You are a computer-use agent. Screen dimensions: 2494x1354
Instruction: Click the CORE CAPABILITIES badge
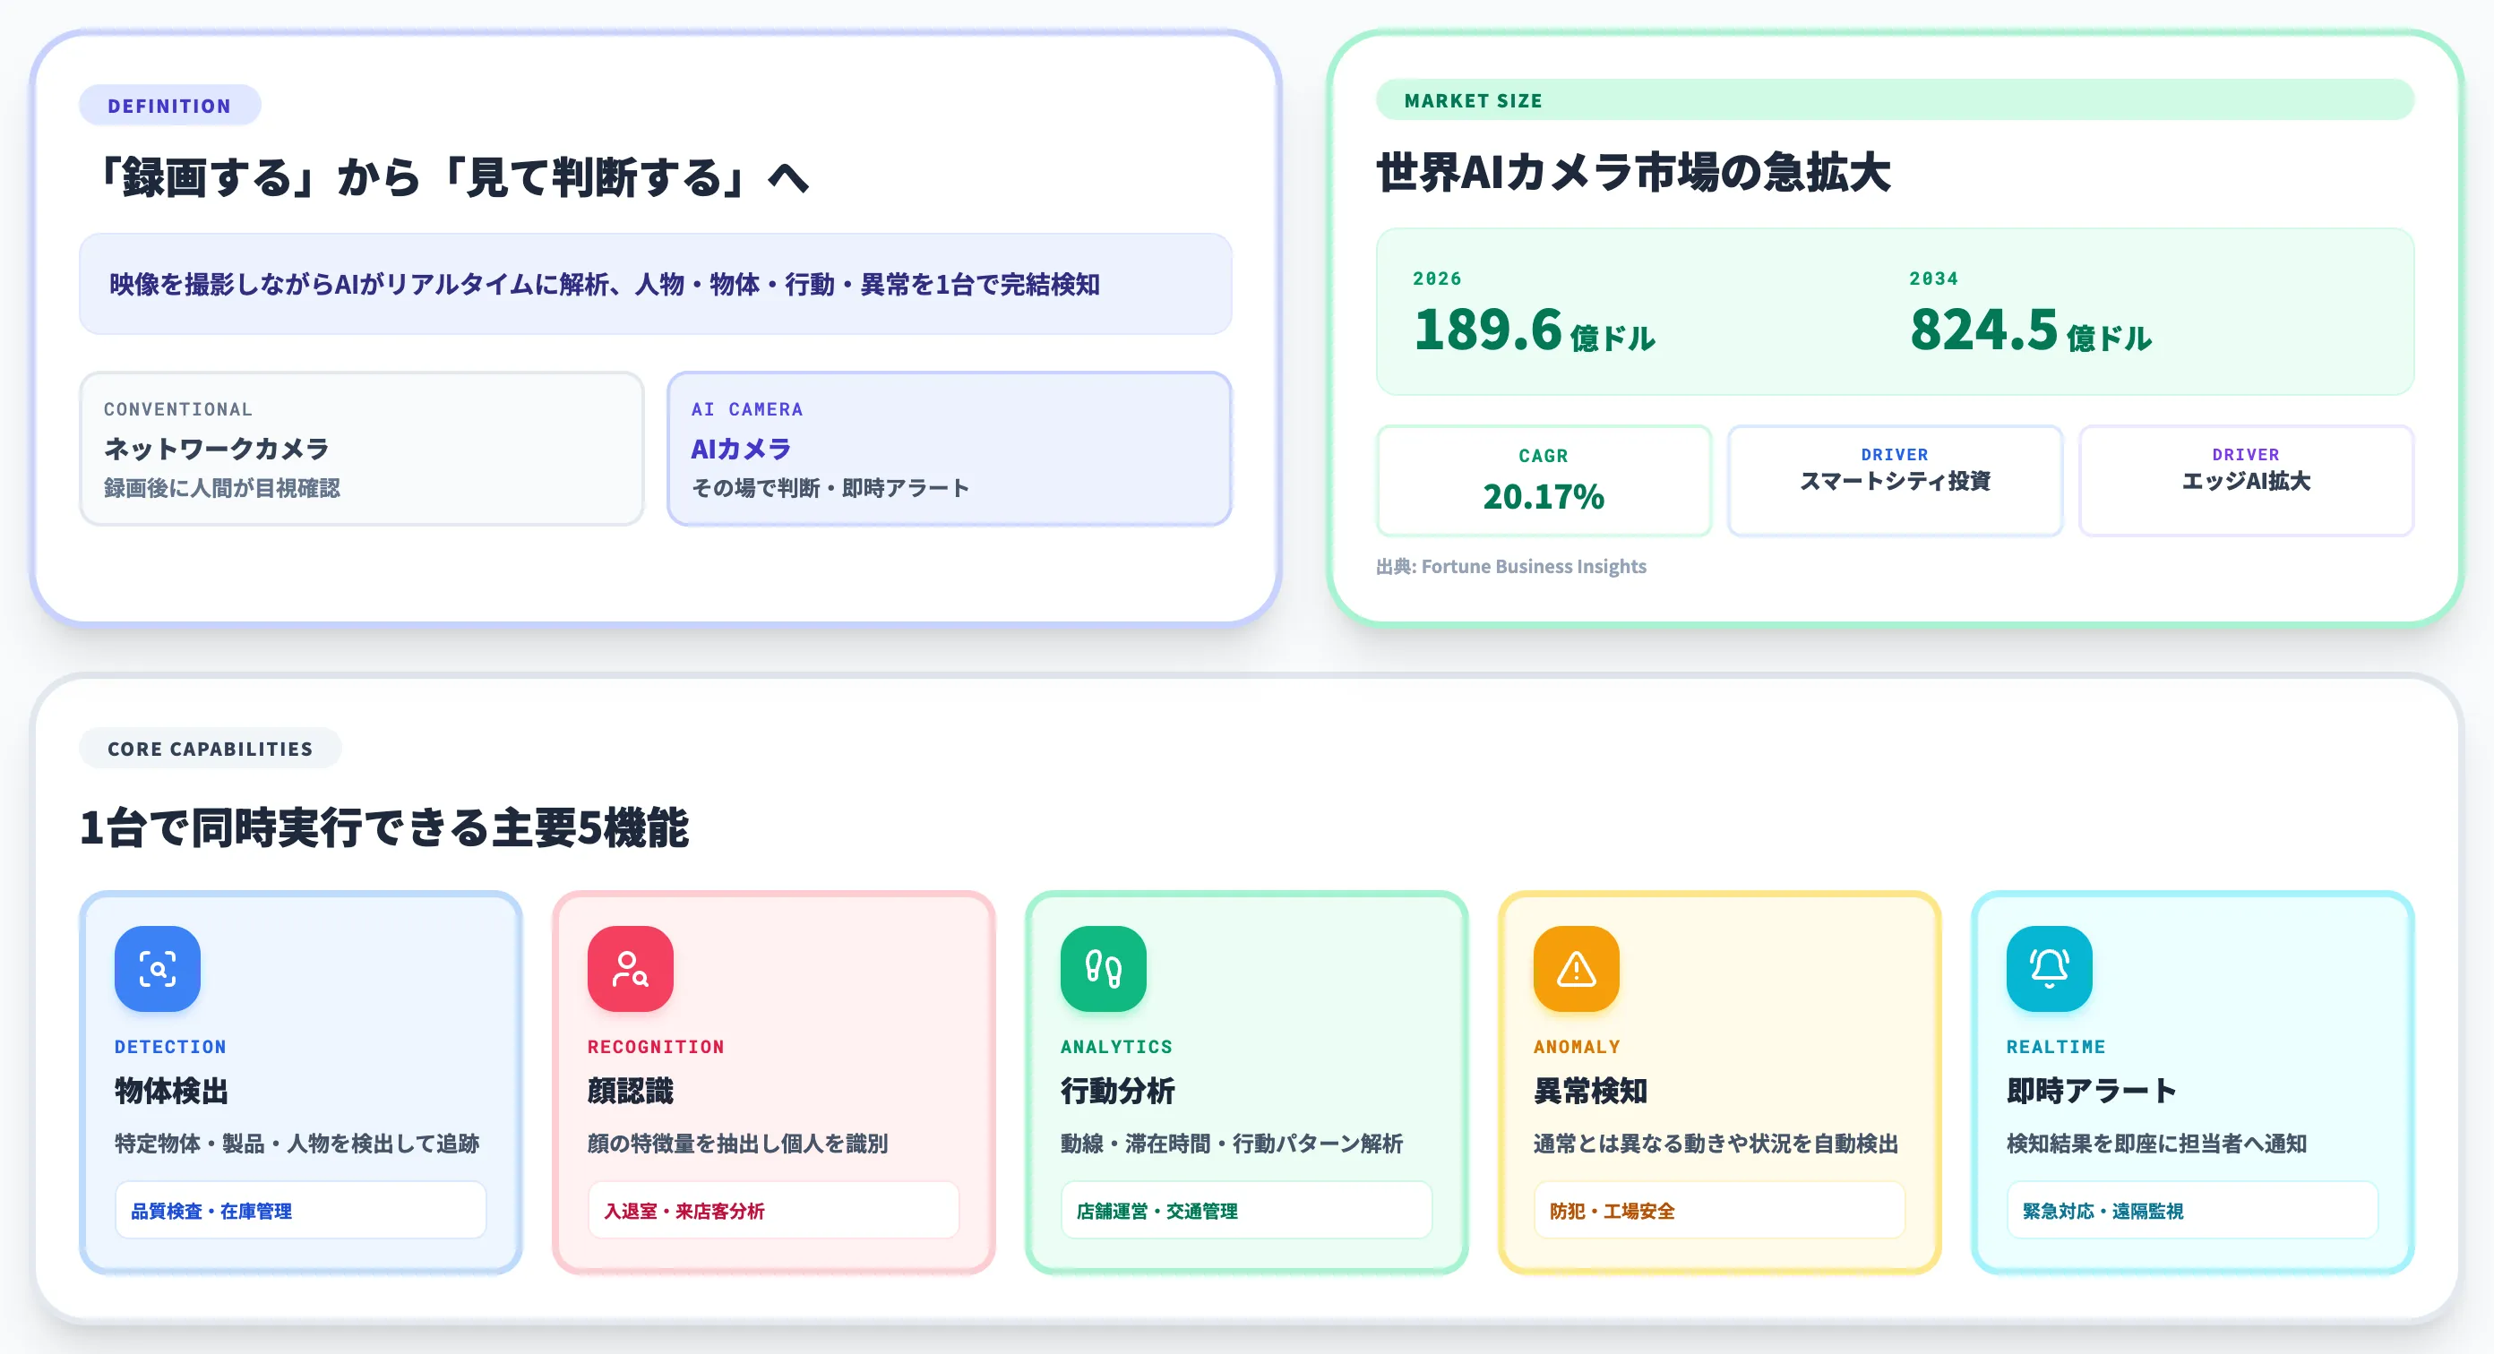pos(211,748)
